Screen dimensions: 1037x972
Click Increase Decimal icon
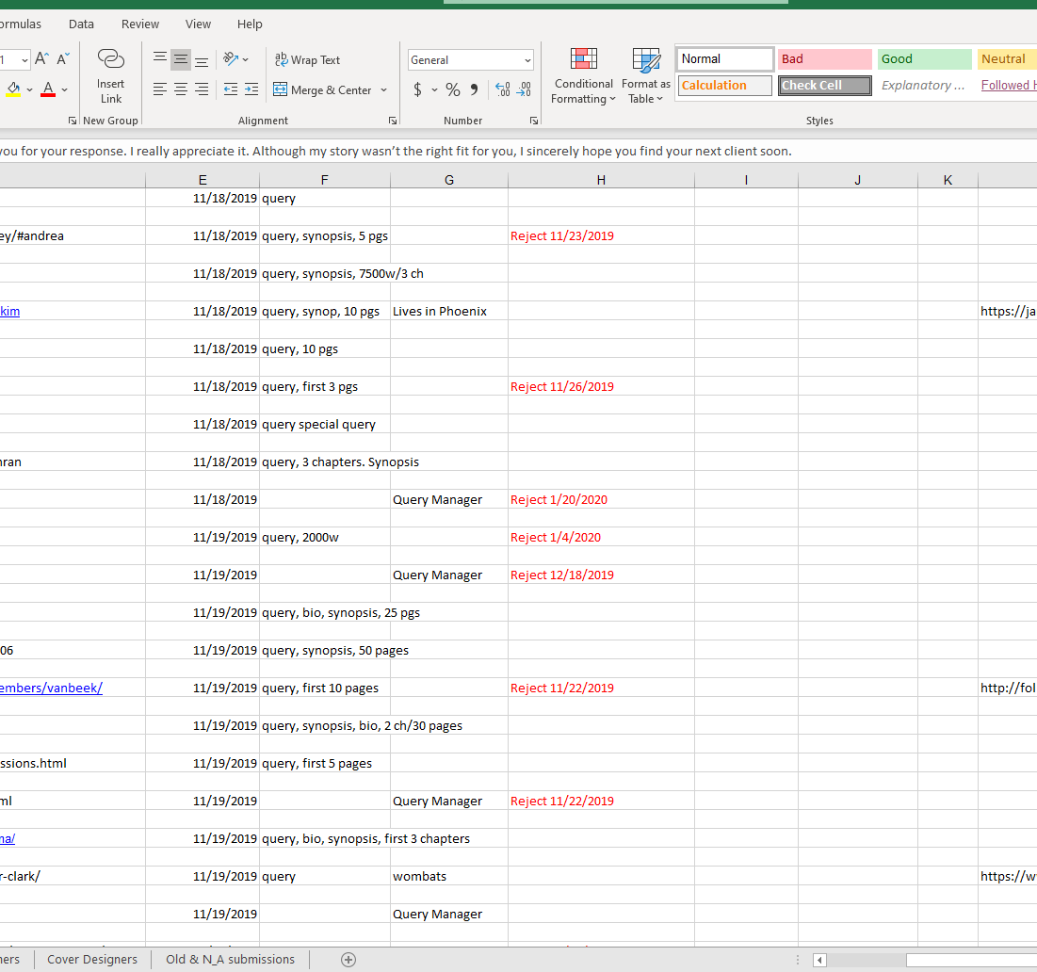tap(503, 89)
